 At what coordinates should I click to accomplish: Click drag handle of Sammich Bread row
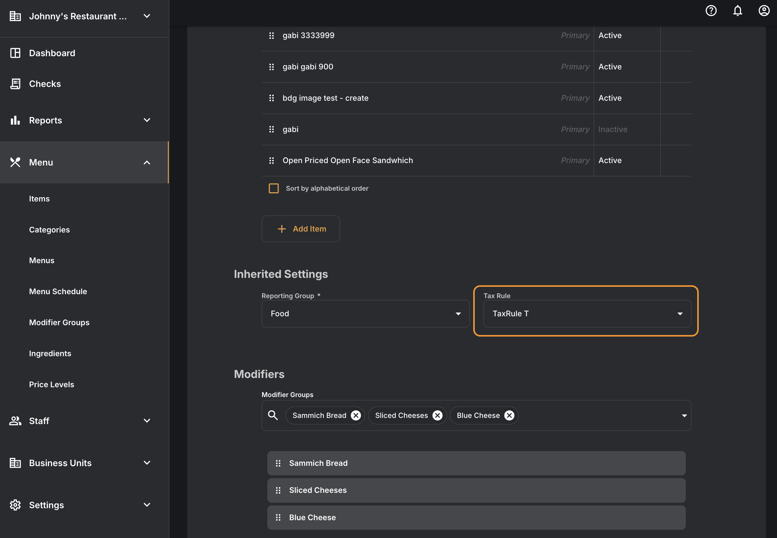point(278,463)
